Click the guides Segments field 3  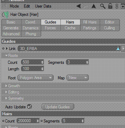76,62
